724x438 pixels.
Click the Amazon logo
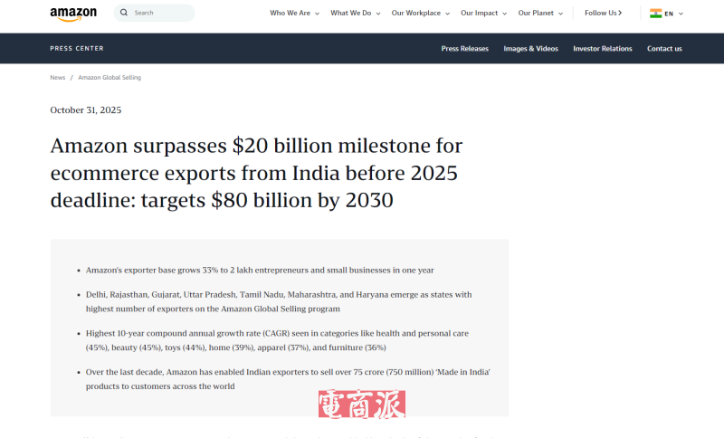point(73,14)
